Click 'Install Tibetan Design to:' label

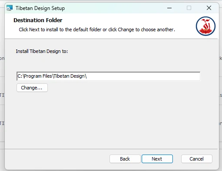42,51
